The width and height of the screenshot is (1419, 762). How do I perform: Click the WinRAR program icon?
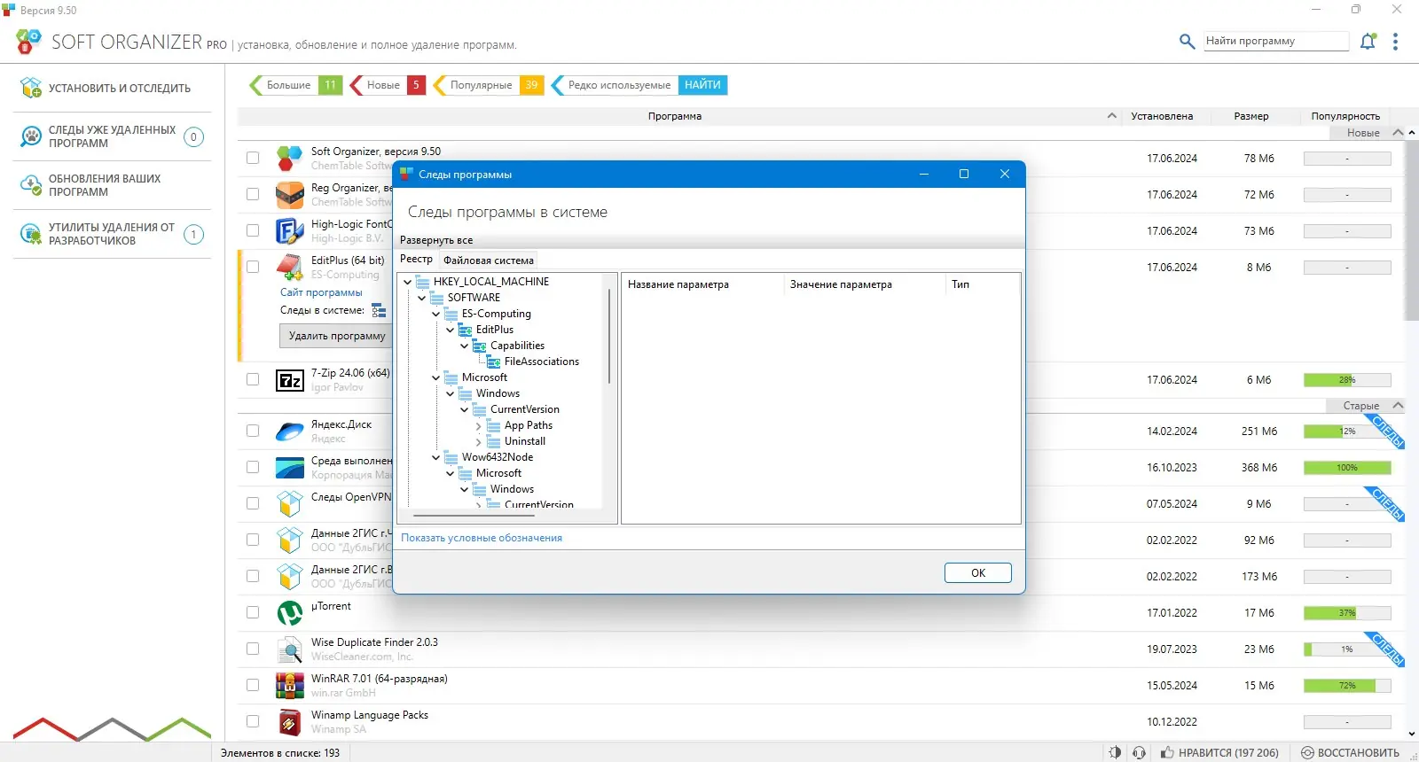[290, 686]
